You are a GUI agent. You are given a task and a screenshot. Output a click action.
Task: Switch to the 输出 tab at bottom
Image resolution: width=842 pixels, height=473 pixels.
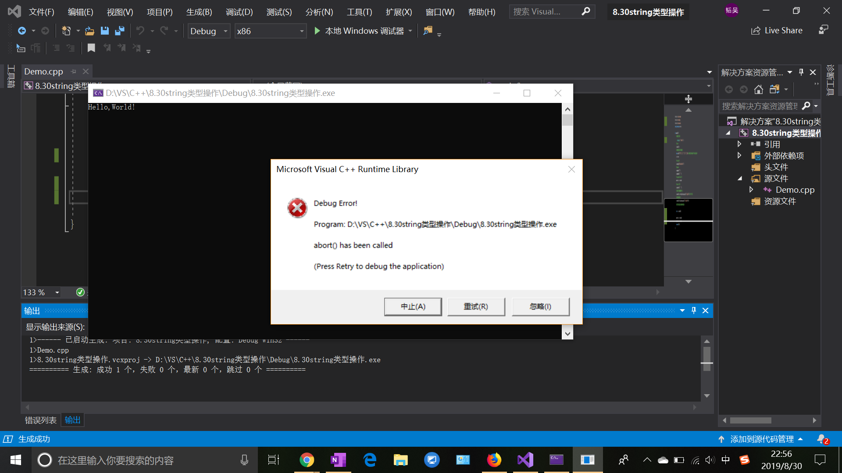click(x=72, y=420)
